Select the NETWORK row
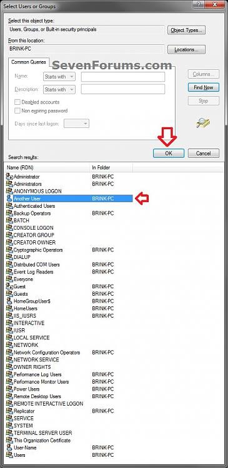This screenshot has height=468, width=228. pyautogui.click(x=69, y=345)
